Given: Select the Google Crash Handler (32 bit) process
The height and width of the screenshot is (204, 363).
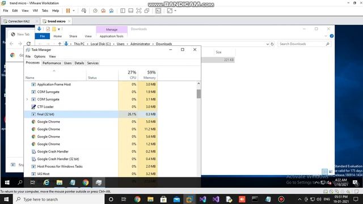Looking at the screenshot, I should (91, 159).
